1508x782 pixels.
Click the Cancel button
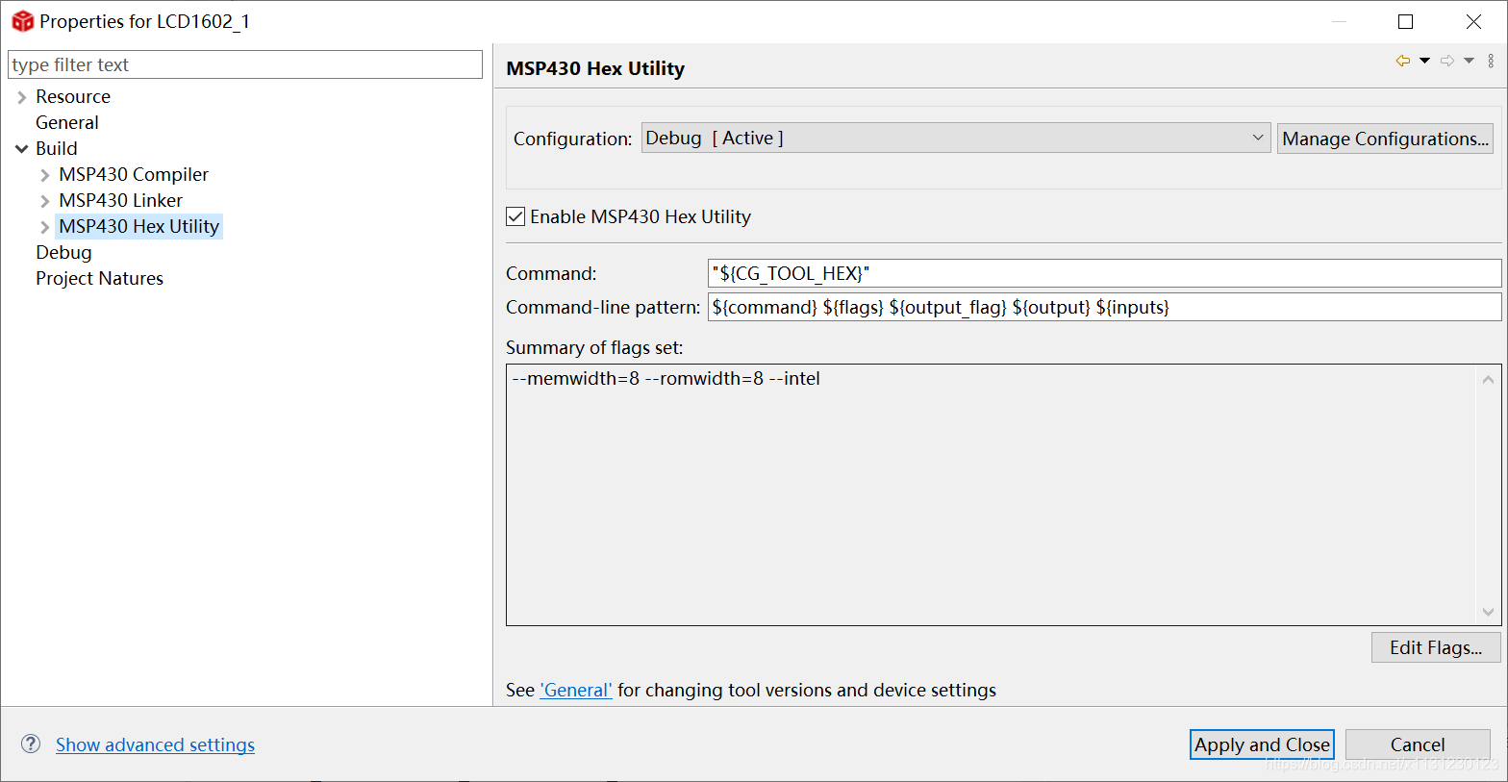(x=1418, y=744)
